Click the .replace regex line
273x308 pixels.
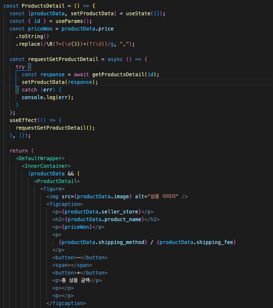tap(75, 44)
